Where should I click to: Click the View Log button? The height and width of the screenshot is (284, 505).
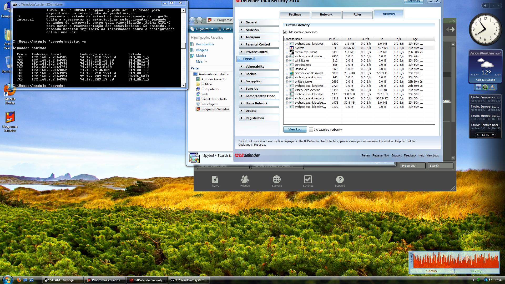point(295,129)
